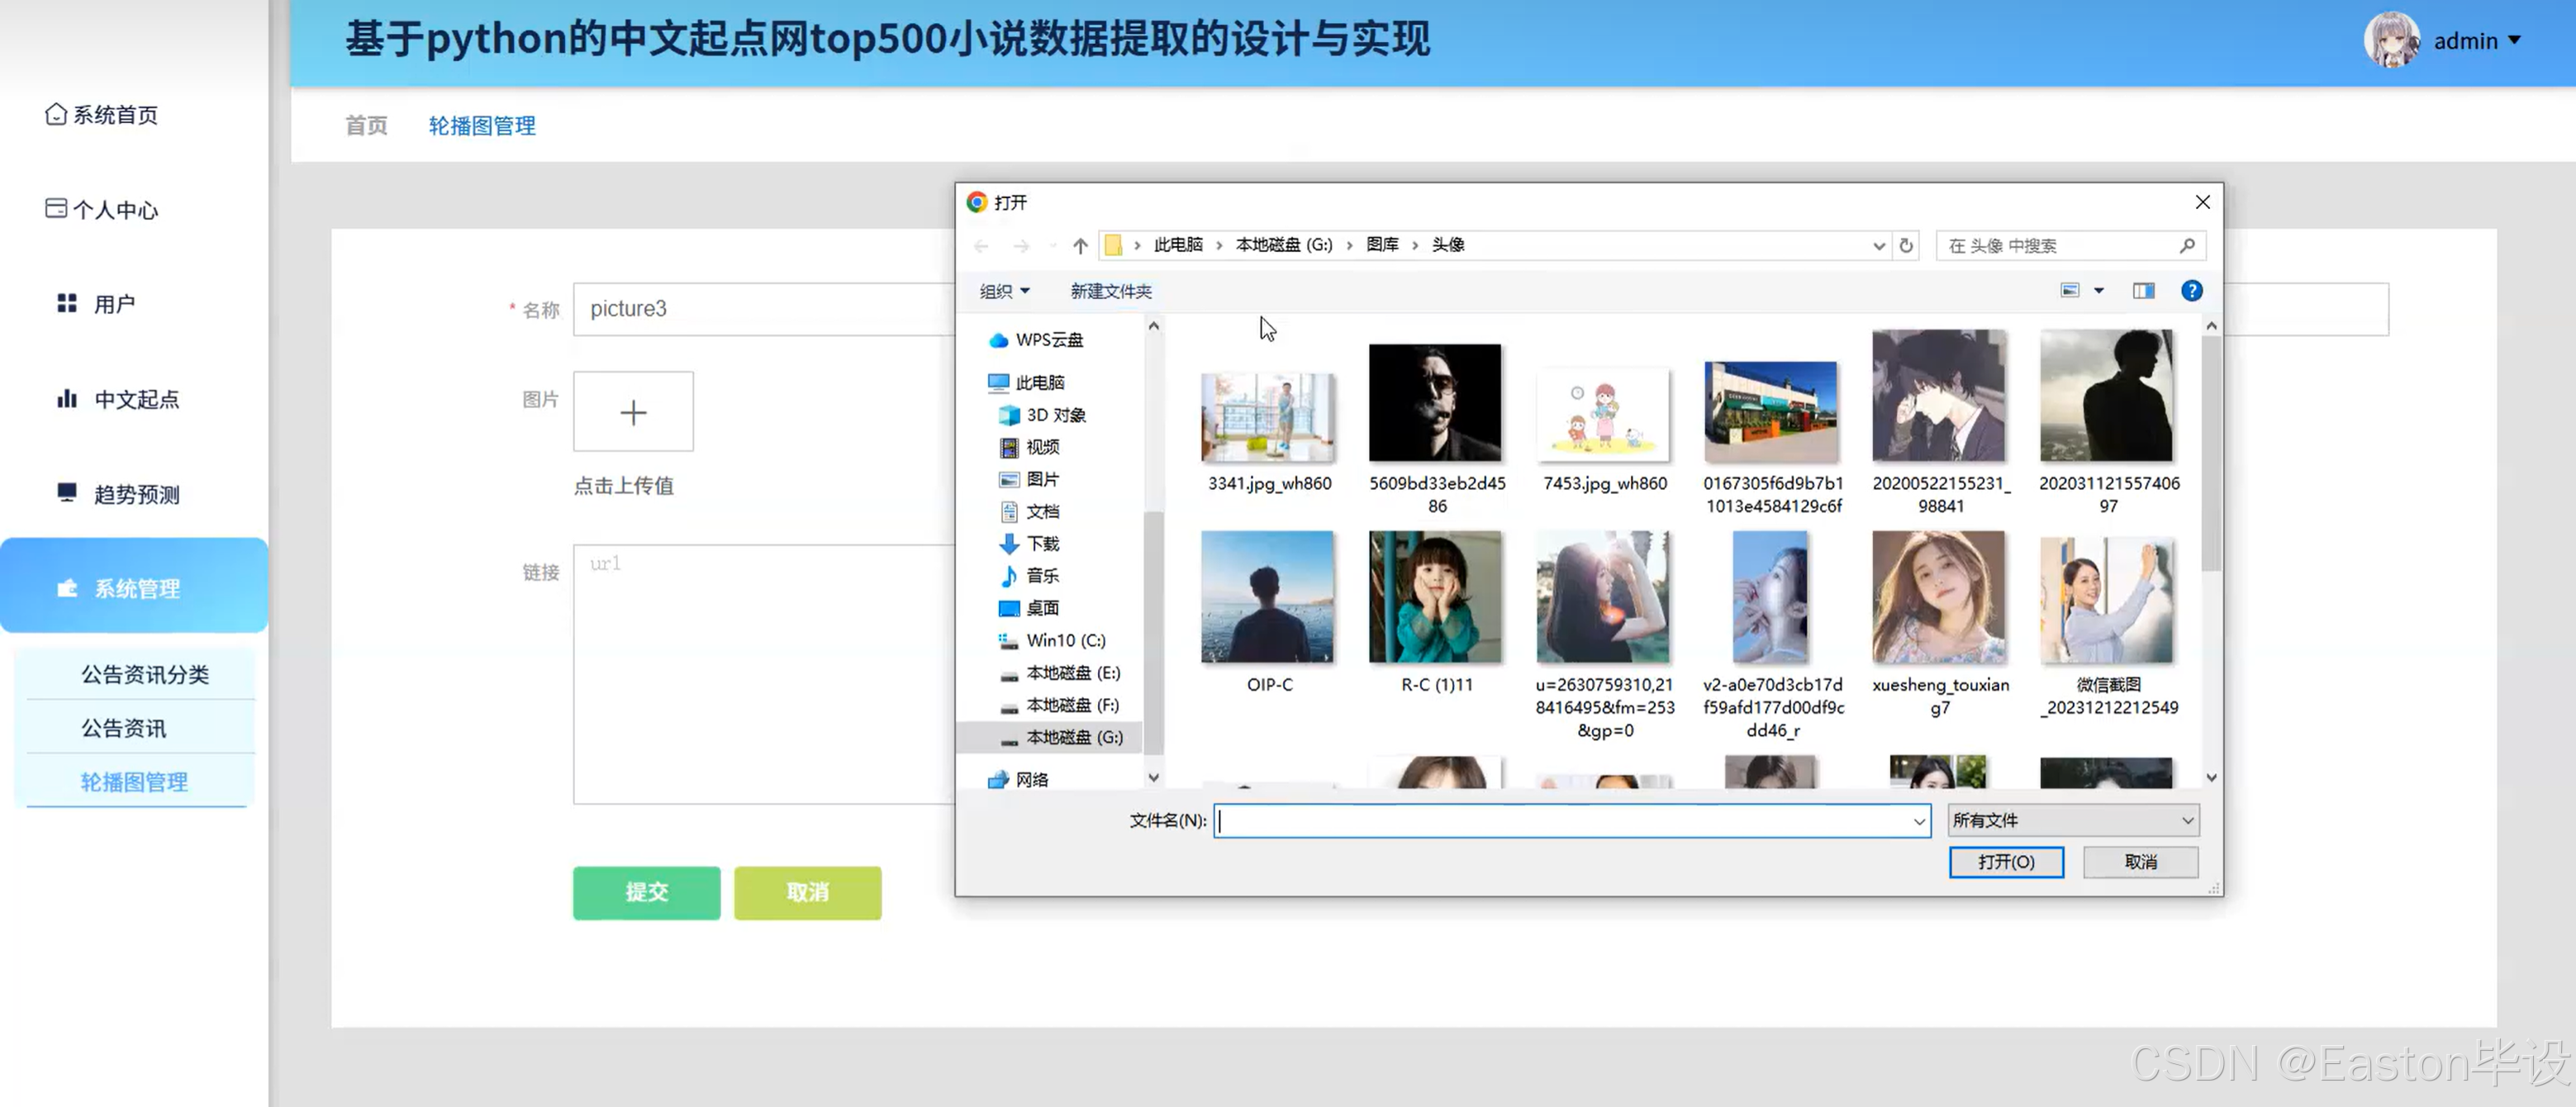Select 此电脑 in the breadcrumb path
2576x1107 pixels.
1178,245
